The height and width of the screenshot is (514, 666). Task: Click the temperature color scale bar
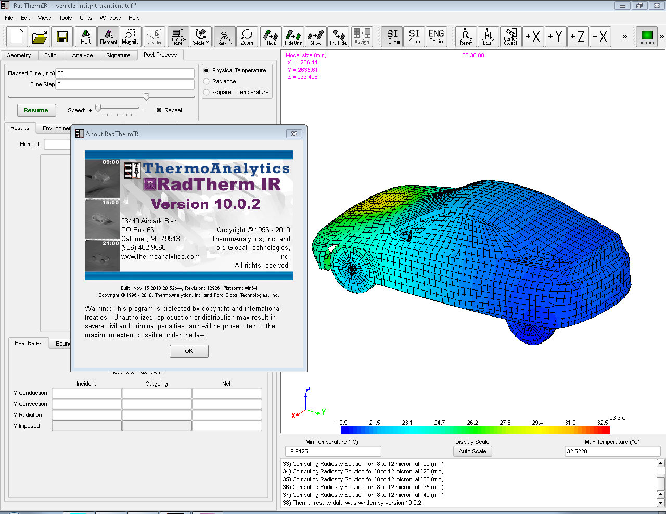[x=475, y=430]
